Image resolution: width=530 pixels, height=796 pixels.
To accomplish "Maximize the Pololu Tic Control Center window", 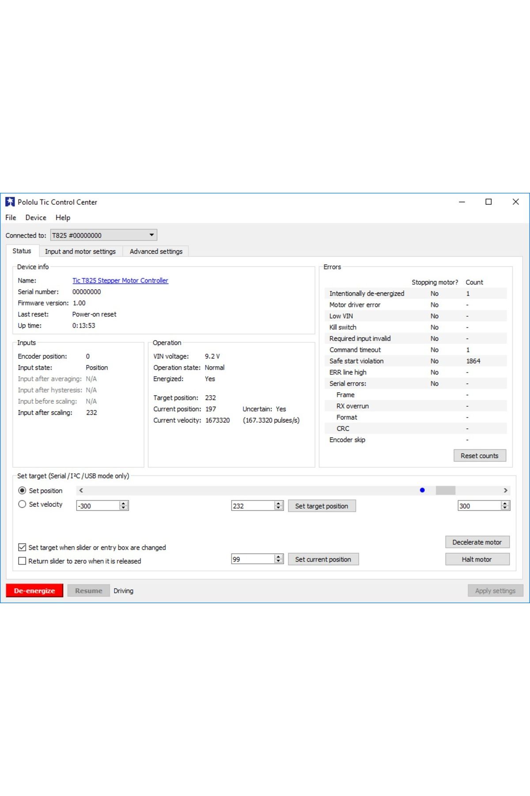I will click(x=488, y=202).
